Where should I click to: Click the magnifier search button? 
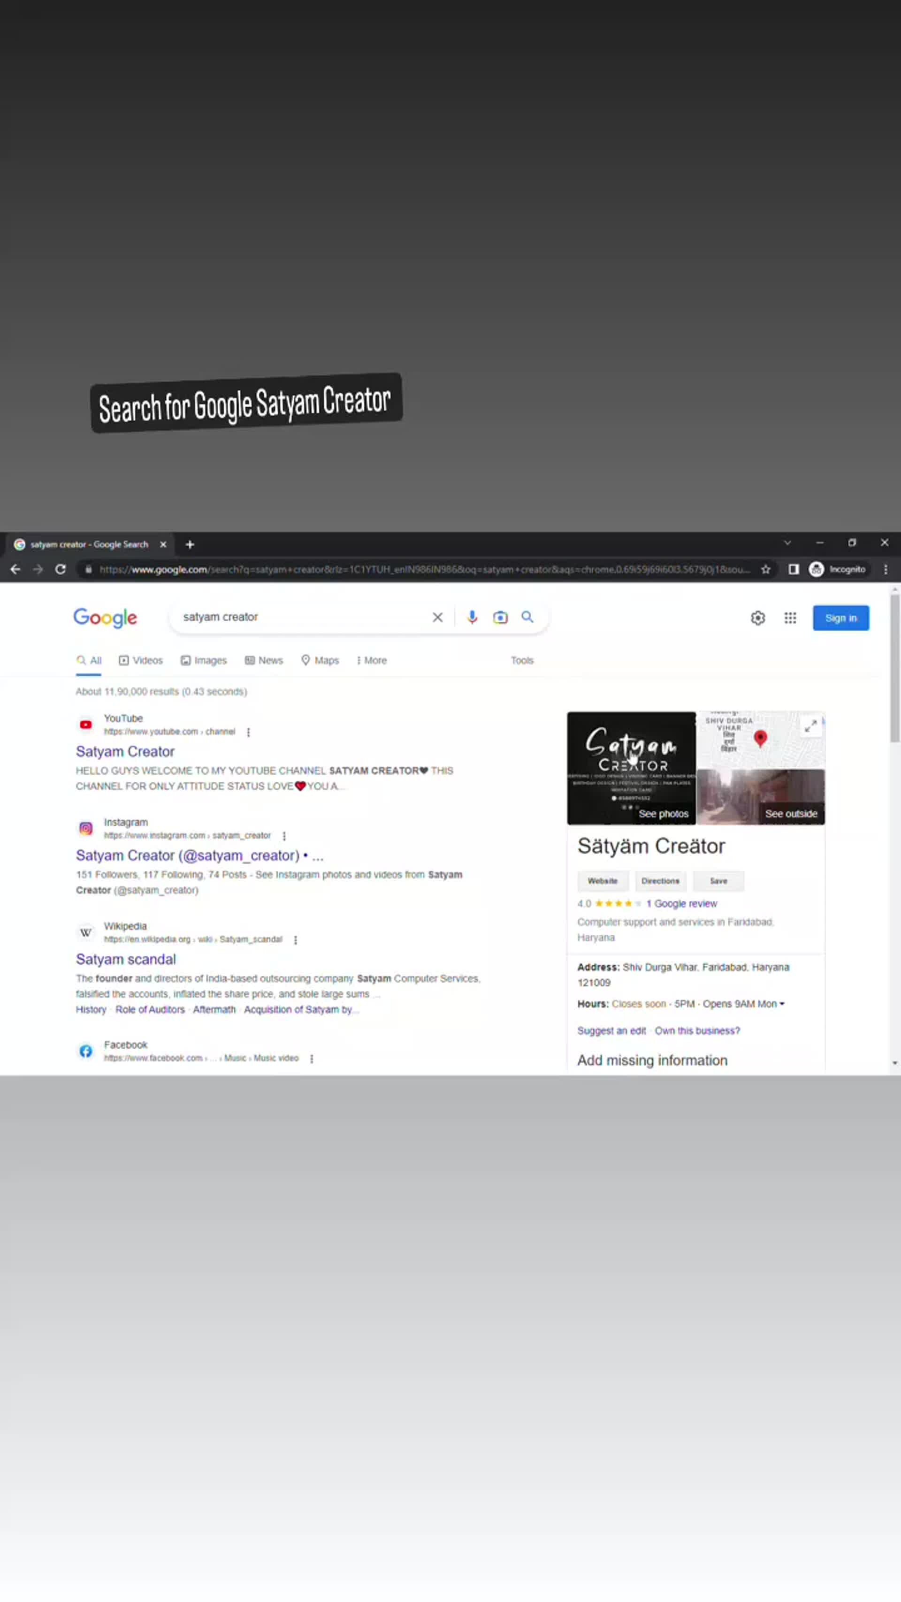pos(527,617)
